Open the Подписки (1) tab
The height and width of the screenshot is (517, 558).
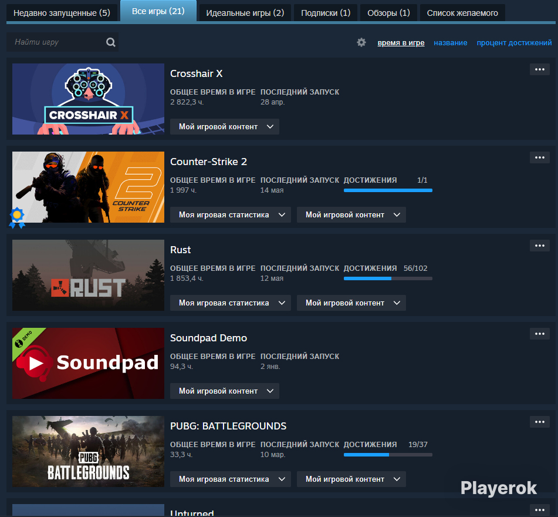pos(326,13)
